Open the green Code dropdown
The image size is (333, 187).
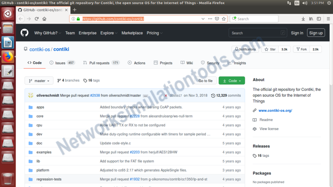pos(232,81)
